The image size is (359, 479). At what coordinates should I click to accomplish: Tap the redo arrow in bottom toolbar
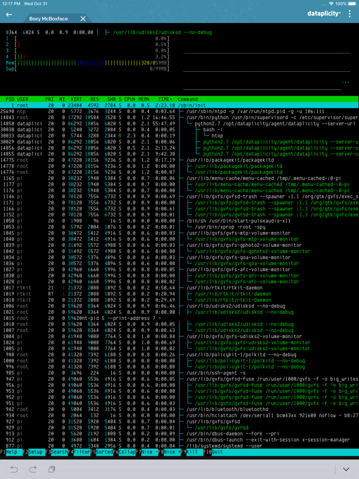click(33, 469)
